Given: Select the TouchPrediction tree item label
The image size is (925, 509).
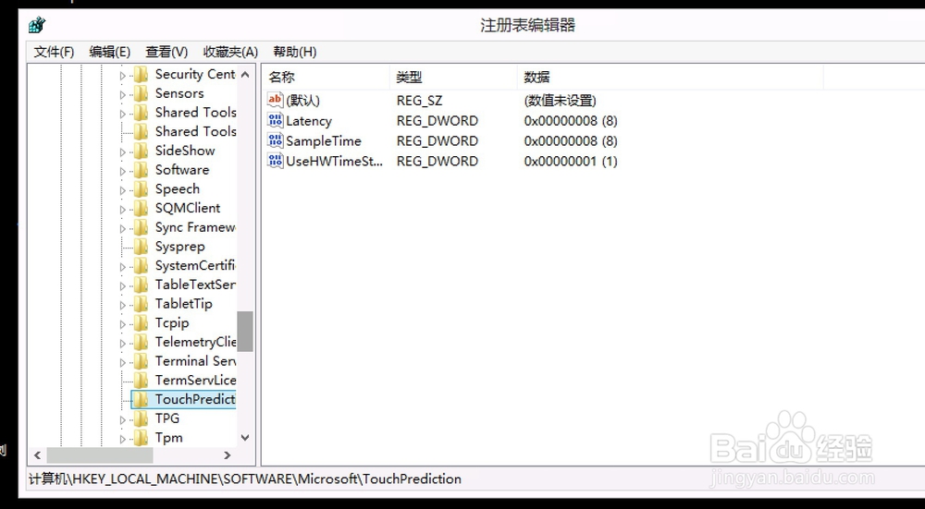Looking at the screenshot, I should (x=195, y=399).
